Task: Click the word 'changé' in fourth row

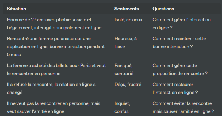Action: [x=15, y=93]
